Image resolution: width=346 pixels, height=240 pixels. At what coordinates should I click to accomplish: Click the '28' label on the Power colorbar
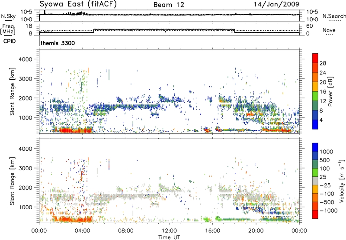(323, 63)
